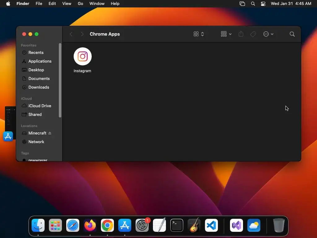Open App Store from the Dock

tap(125, 225)
